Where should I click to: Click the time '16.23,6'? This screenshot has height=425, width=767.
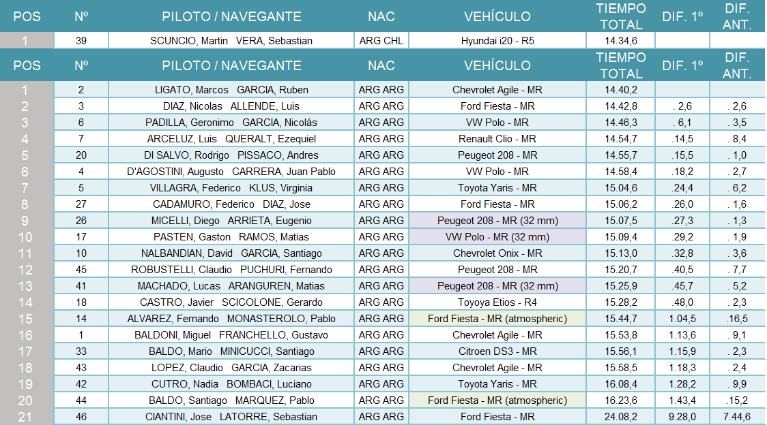pos(621,400)
